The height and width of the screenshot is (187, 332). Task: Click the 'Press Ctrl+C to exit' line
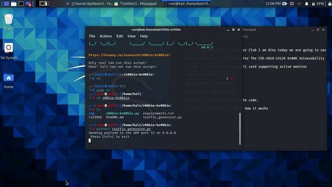109,137
